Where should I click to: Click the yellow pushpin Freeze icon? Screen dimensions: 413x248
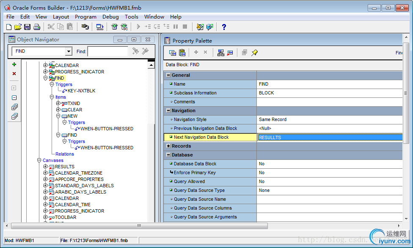[x=254, y=53]
